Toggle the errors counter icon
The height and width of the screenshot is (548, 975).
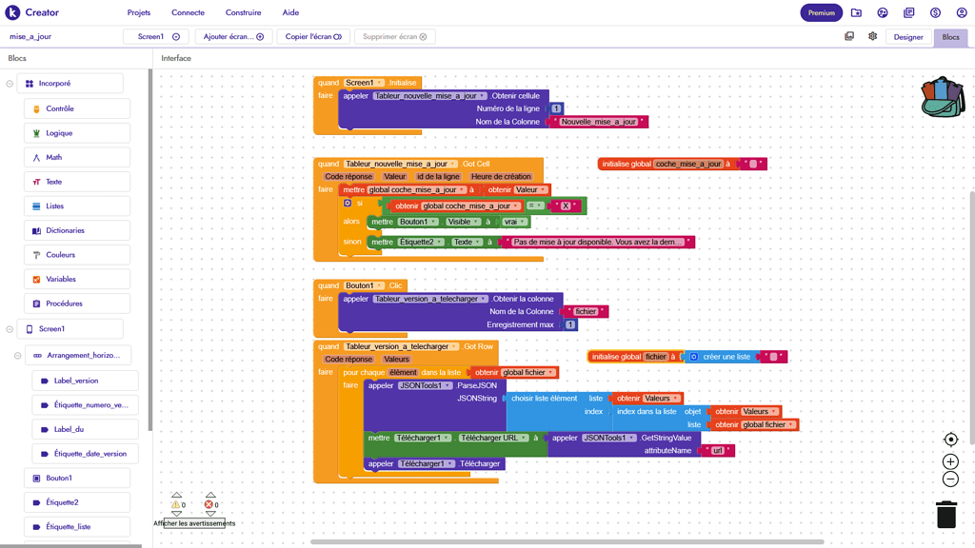[x=209, y=502]
